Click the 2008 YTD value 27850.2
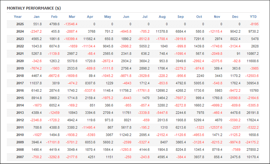 [253, 150]
